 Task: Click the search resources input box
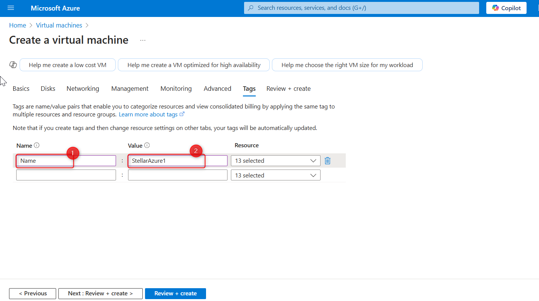click(x=362, y=8)
